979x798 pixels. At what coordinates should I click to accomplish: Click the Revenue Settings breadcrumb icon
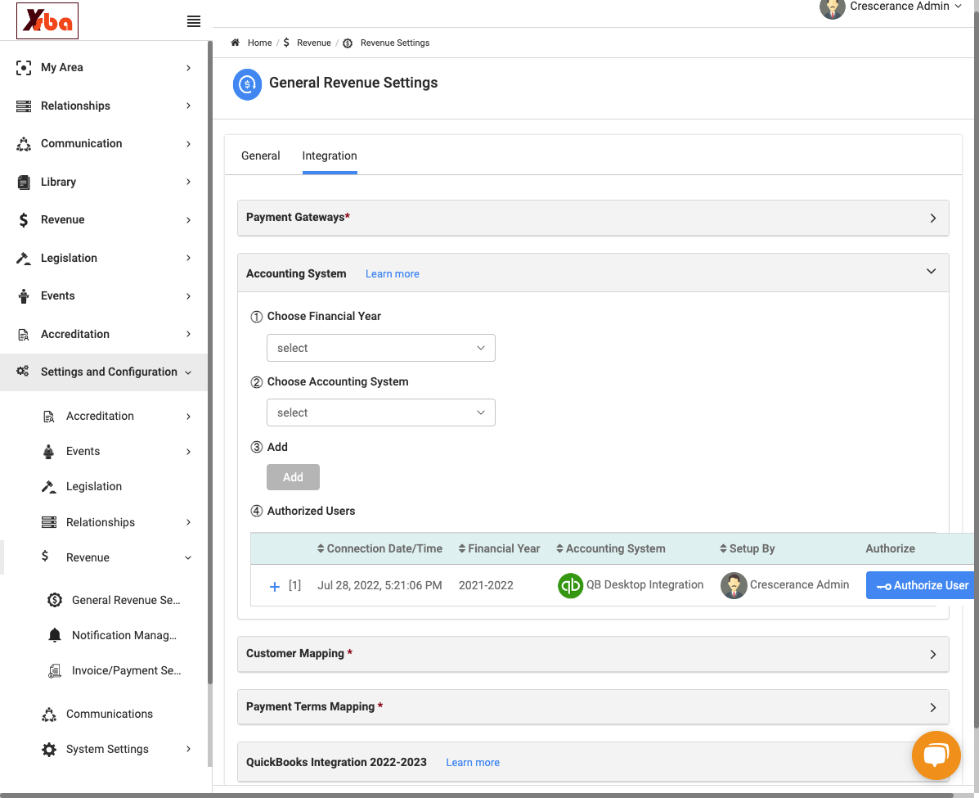pyautogui.click(x=348, y=43)
